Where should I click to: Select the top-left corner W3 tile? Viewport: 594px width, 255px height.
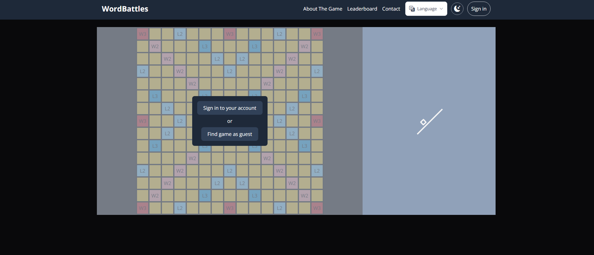(x=143, y=34)
